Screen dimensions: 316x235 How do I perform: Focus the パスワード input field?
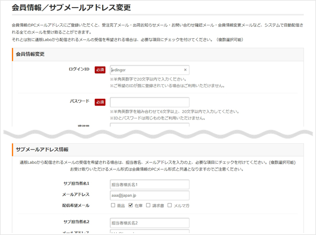tap(149, 102)
